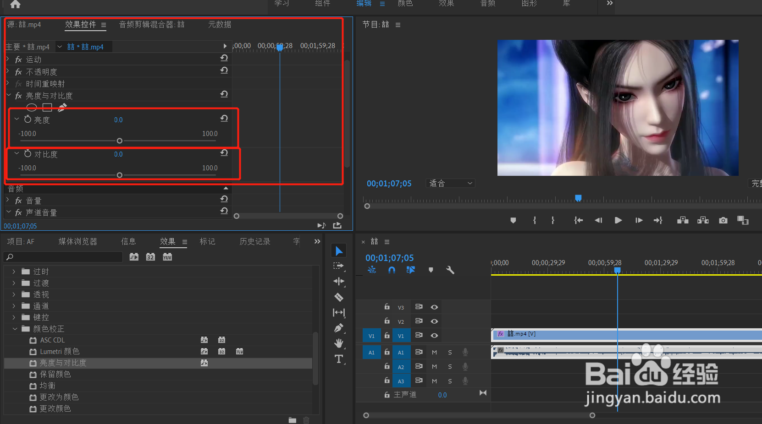Hide the V3 track output
Image resolution: width=762 pixels, height=424 pixels.
click(434, 307)
